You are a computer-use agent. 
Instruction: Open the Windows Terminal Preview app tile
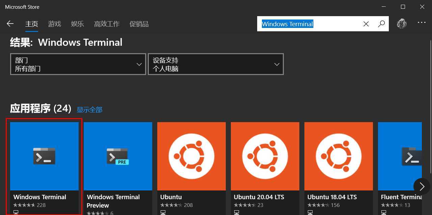pyautogui.click(x=118, y=168)
